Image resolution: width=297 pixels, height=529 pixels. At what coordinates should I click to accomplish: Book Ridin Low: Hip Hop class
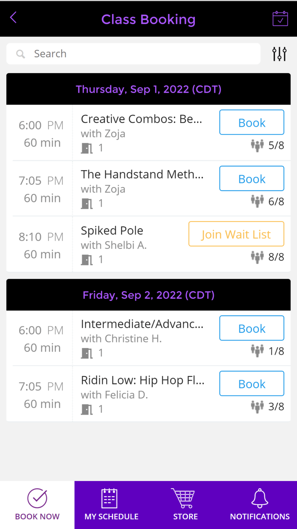pyautogui.click(x=252, y=384)
